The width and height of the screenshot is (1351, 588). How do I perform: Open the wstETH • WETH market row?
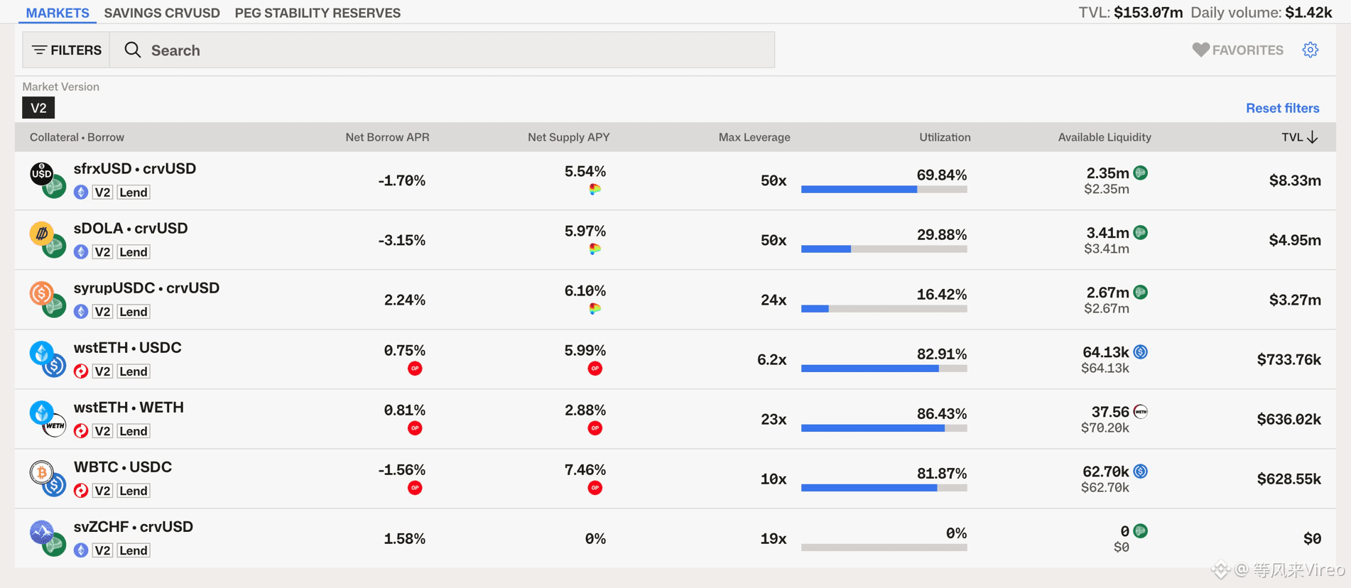tap(675, 419)
